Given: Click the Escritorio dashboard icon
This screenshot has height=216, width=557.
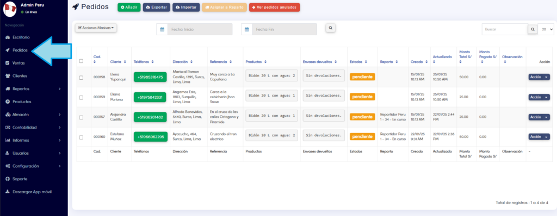Looking at the screenshot, I should (8, 37).
